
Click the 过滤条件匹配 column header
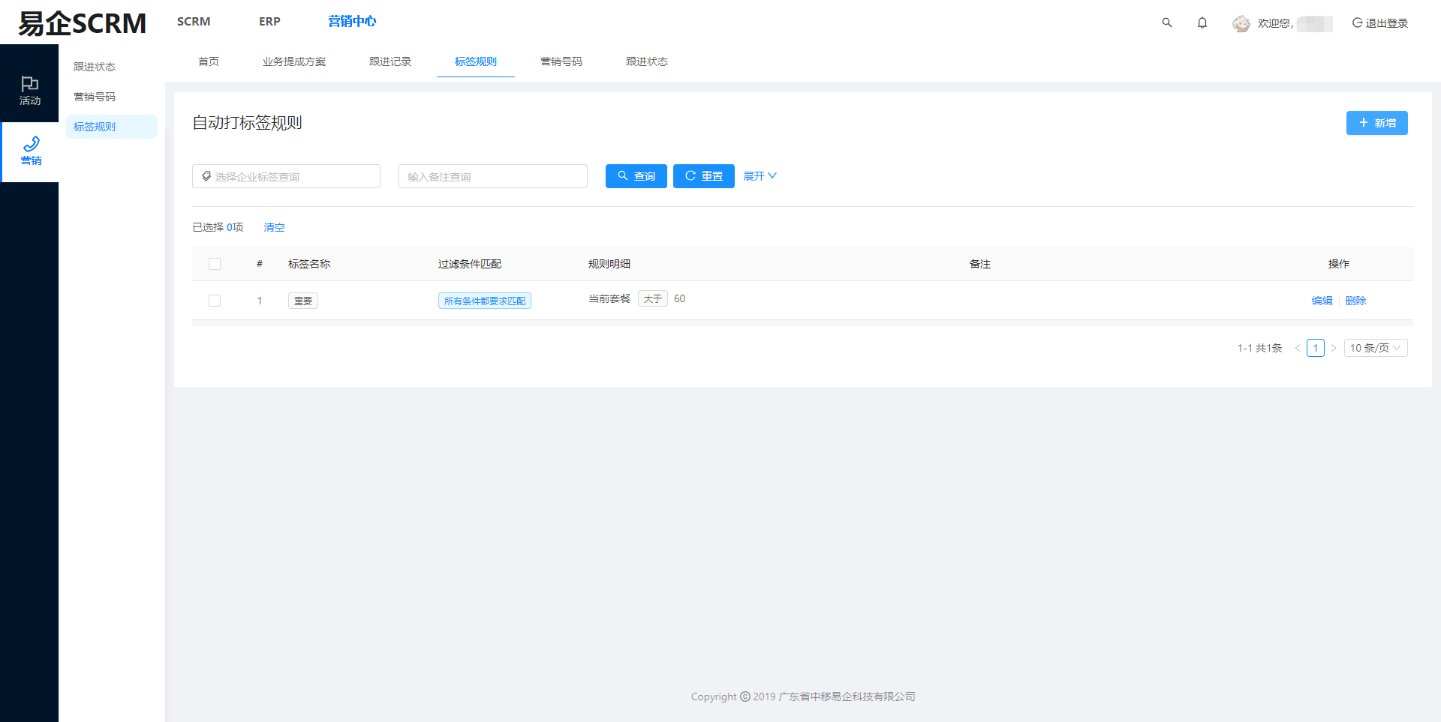click(470, 264)
